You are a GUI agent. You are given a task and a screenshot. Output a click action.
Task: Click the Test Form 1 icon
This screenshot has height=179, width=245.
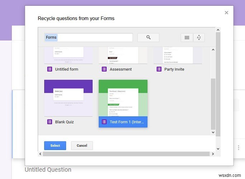click(104, 122)
